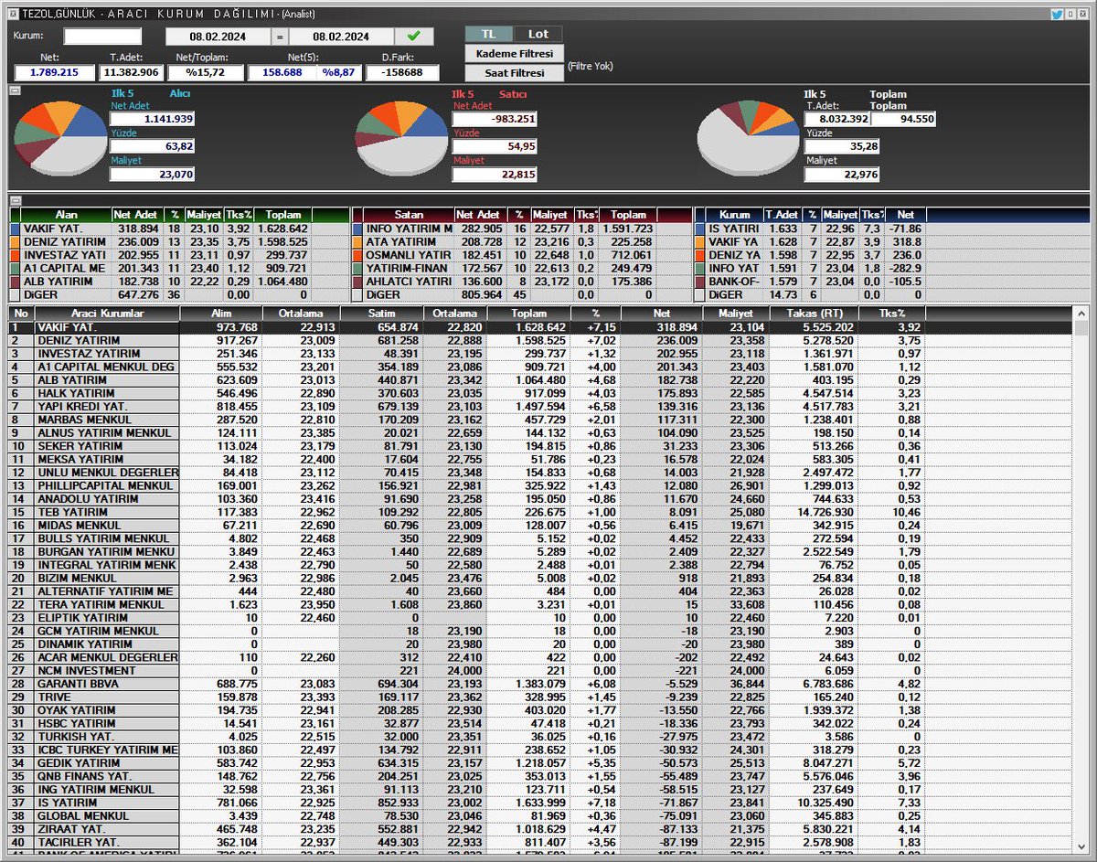
Task: Collapse the Alan/Satan summary tables with minus icon
Action: tap(15, 199)
